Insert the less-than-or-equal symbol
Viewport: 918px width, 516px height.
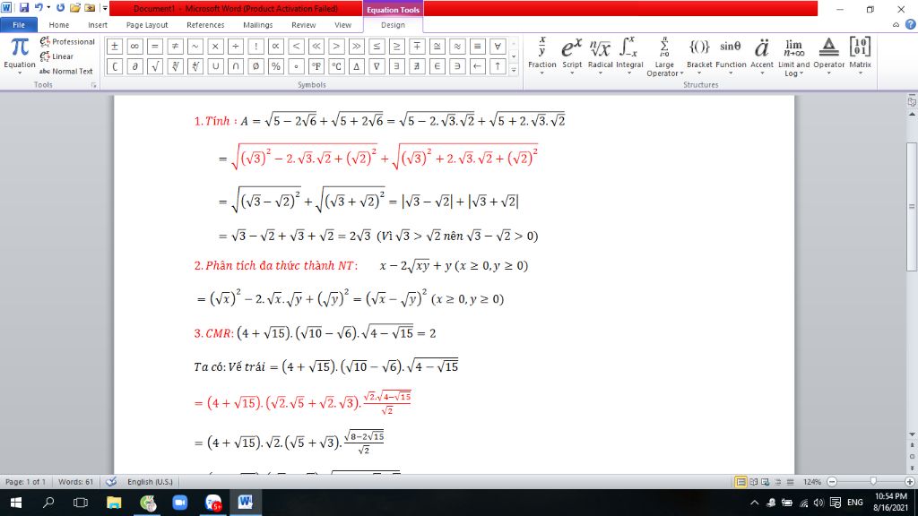(377, 47)
